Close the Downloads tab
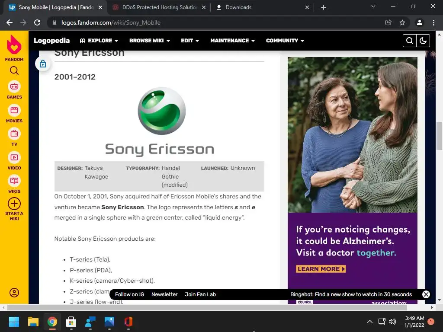This screenshot has height=332, width=443. (307, 7)
